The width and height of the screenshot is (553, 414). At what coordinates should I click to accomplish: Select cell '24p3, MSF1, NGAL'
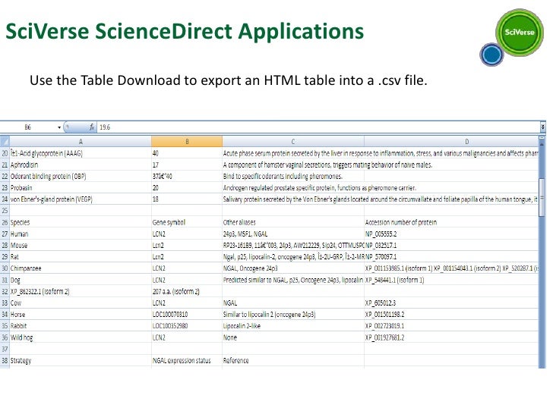pos(293,234)
